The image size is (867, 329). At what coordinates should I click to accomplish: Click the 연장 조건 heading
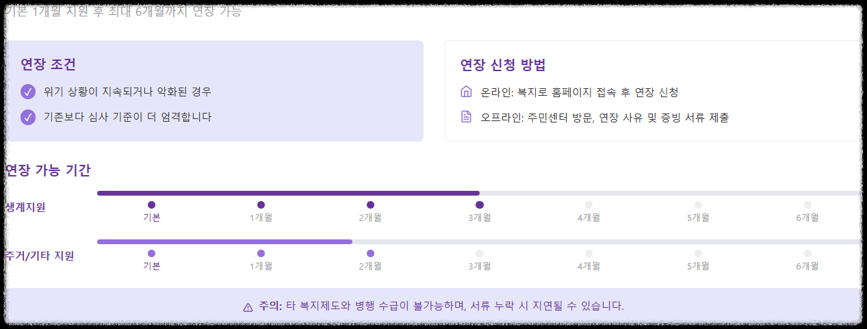pos(48,64)
